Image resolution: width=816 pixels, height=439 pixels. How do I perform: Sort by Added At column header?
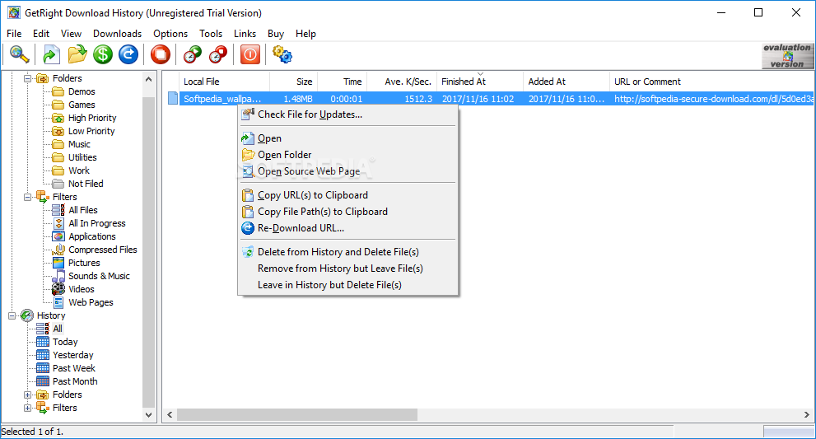click(567, 82)
